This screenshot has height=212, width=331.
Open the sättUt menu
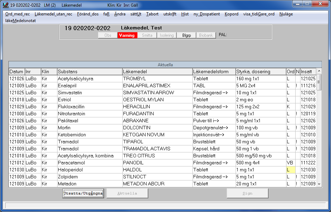tap(136, 14)
